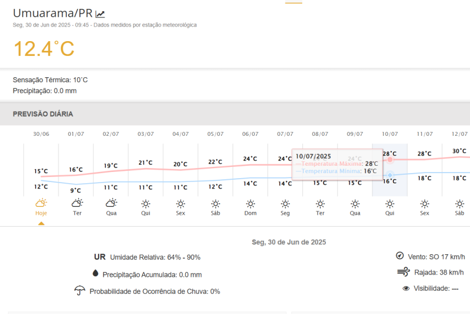Click the droplet icon for Precipitação Acumulada
This screenshot has height=314, width=470.
(x=95, y=274)
